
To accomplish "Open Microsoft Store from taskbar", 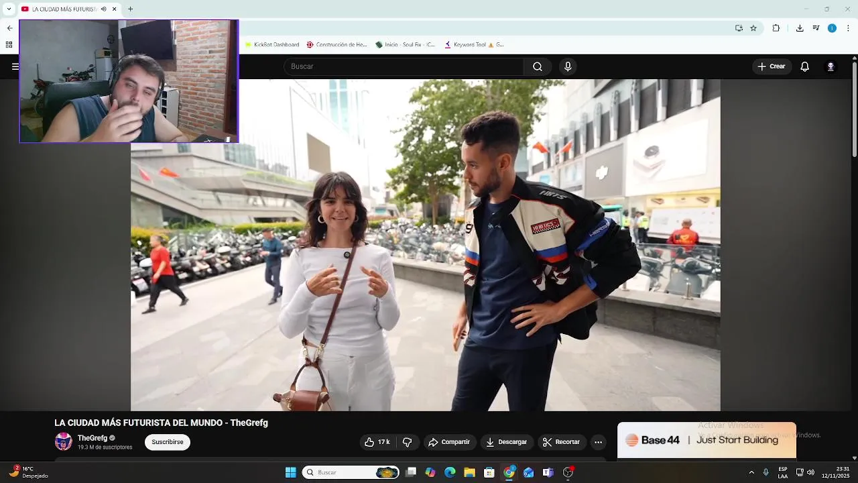I will (x=489, y=472).
